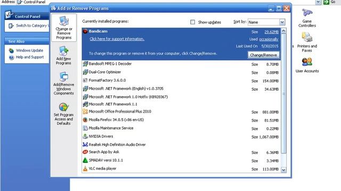This screenshot has width=341, height=191.
Task: Open the Windows Update link
Action: pyautogui.click(x=29, y=50)
